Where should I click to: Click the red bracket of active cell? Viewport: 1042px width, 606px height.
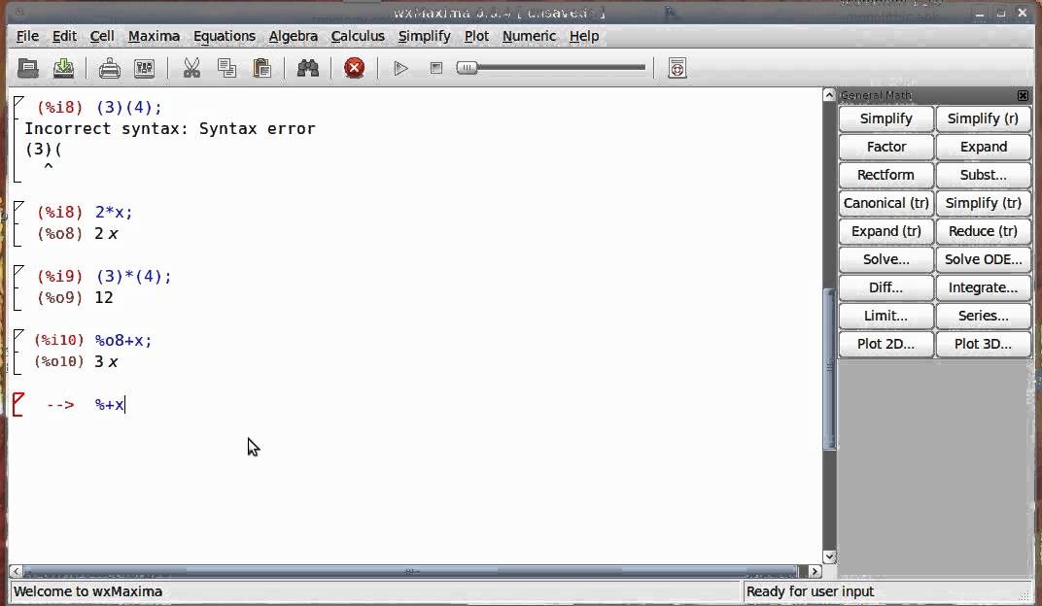(x=17, y=404)
